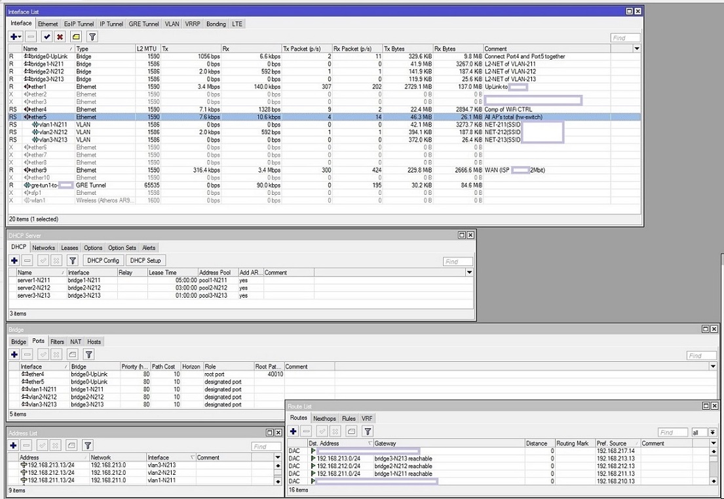Expand add-interface dropdown arrow next to plus

20,37
